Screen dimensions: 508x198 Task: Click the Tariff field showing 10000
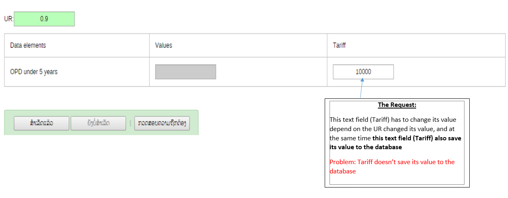pyautogui.click(x=363, y=72)
